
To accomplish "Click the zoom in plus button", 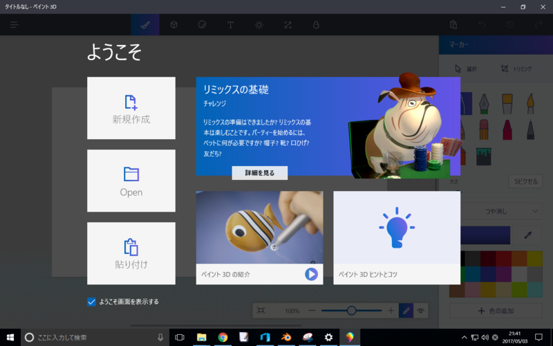I will click(391, 311).
